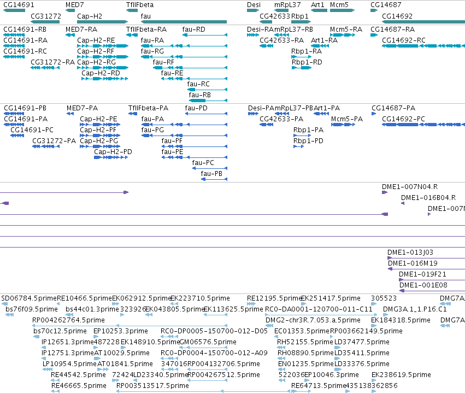Click the CG14692 gene bar
The image size is (465, 394).
click(423, 22)
